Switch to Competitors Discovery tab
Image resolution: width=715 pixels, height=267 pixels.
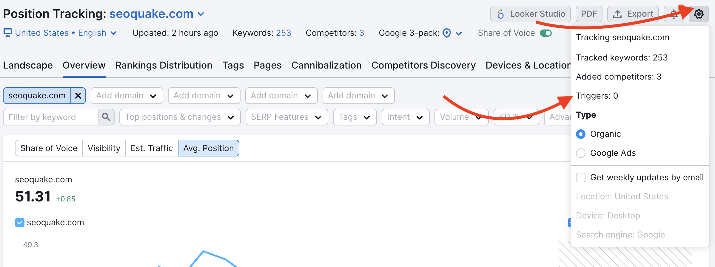click(x=423, y=65)
